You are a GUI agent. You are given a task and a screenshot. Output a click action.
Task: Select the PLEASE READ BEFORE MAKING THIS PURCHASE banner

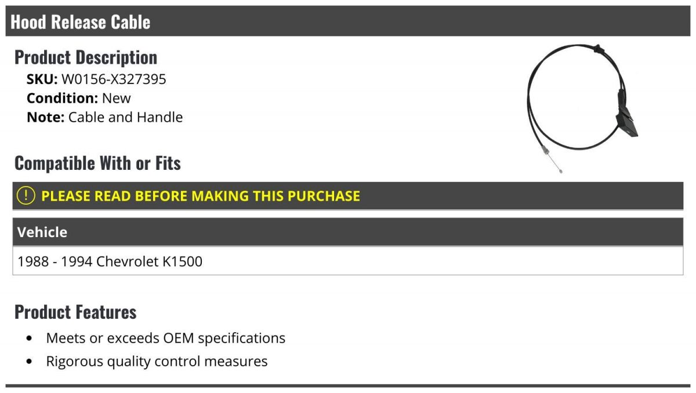(x=348, y=196)
